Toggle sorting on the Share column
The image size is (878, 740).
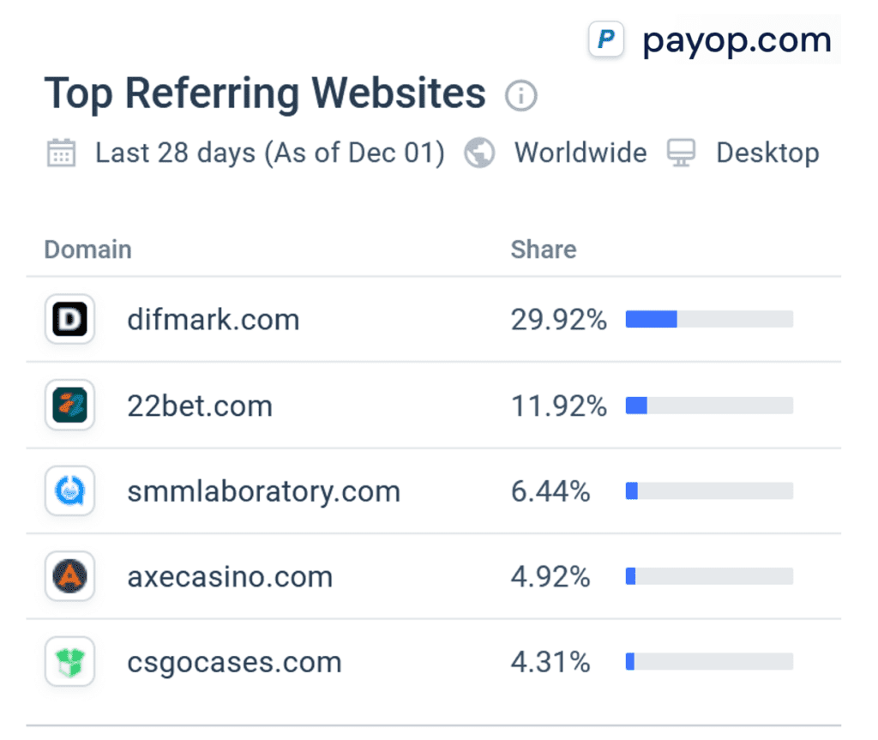544,249
